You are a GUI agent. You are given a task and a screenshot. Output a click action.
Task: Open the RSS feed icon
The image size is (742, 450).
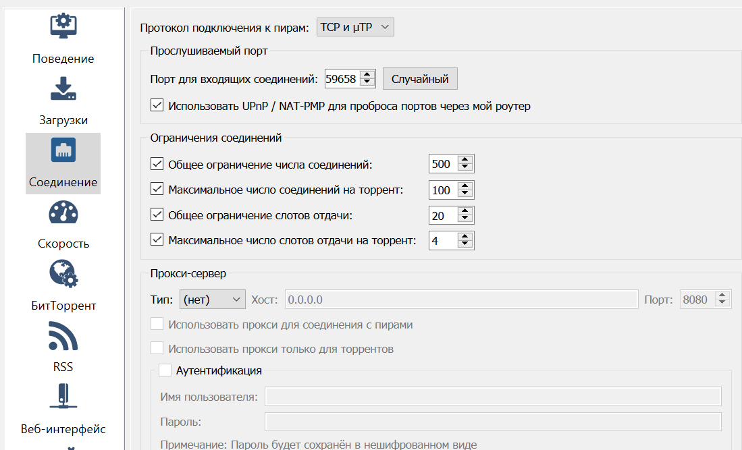click(63, 336)
